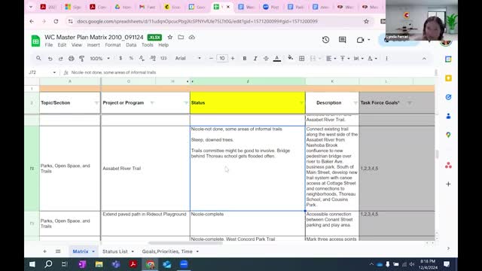Select the paint format tool
This screenshot has height=271, width=482.
(82, 59)
